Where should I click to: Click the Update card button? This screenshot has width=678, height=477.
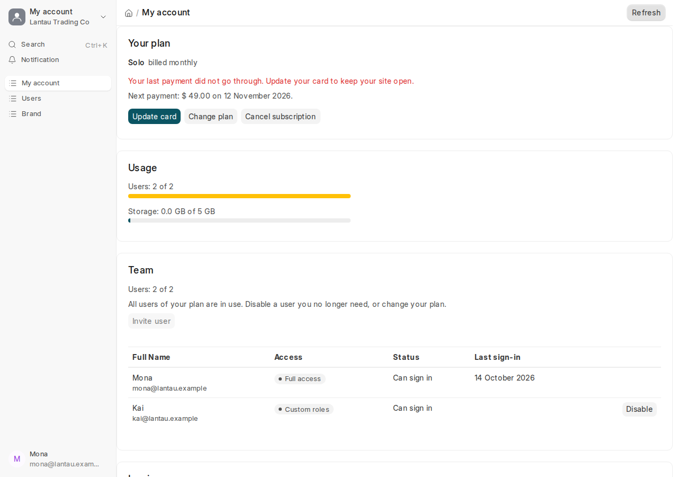(154, 117)
